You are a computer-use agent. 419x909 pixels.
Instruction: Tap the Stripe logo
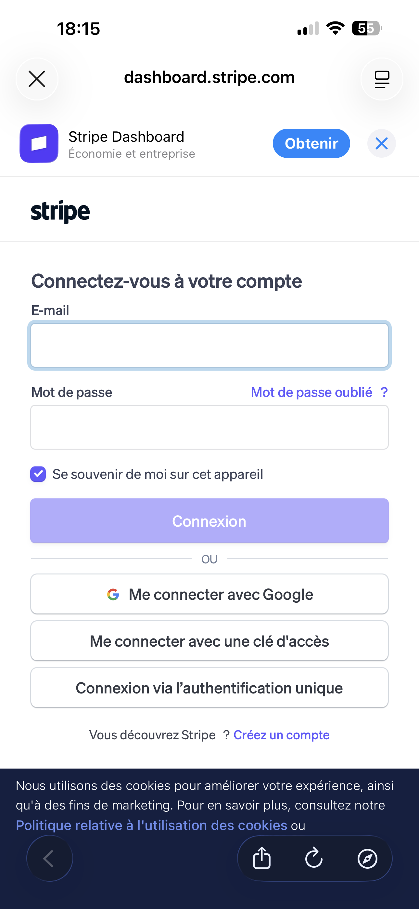[60, 211]
